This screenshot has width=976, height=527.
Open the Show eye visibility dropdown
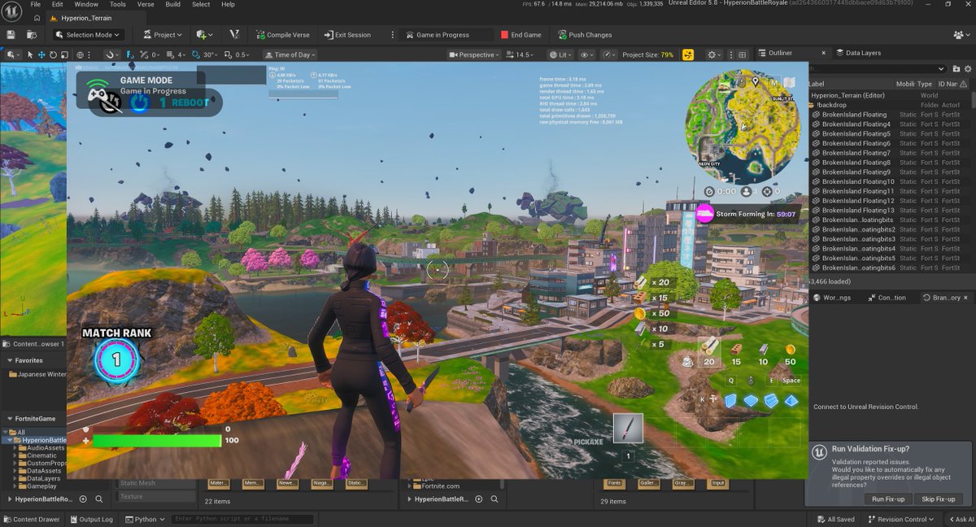tap(586, 54)
